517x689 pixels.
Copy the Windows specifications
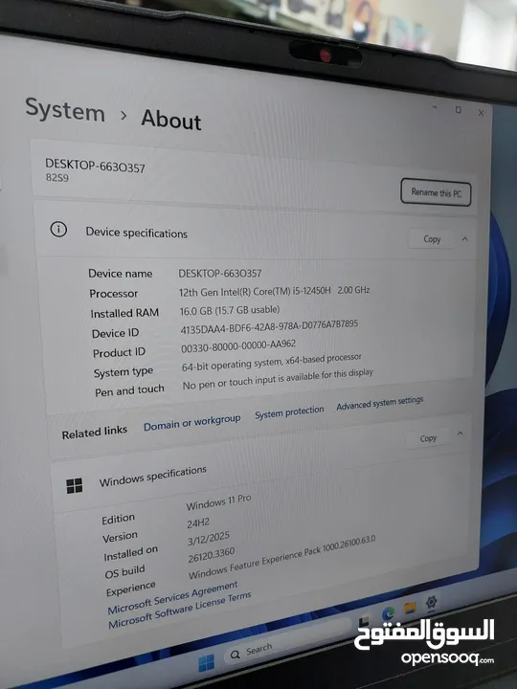click(428, 438)
